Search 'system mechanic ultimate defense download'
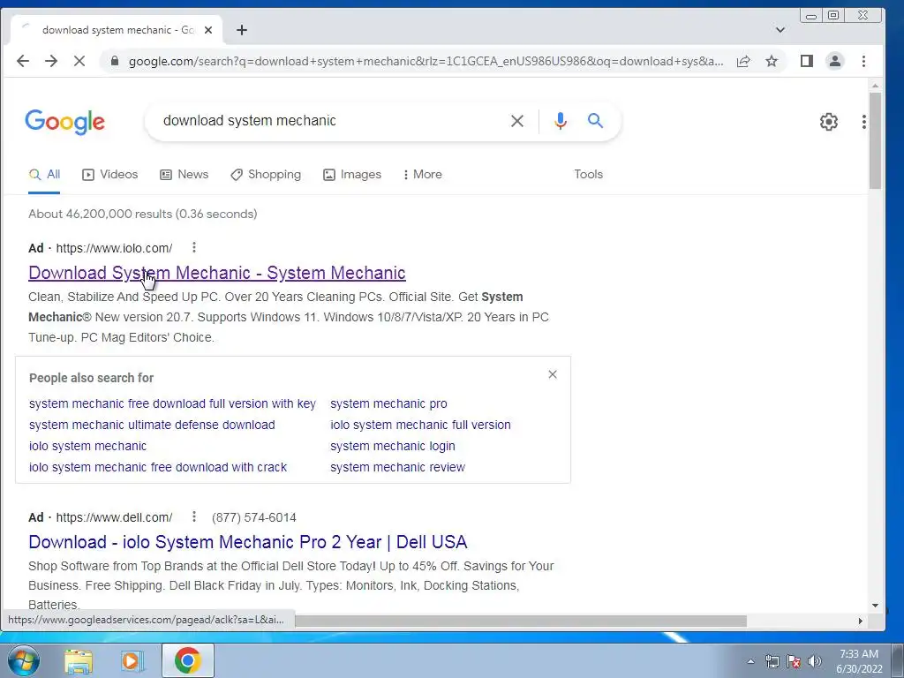 (x=152, y=425)
